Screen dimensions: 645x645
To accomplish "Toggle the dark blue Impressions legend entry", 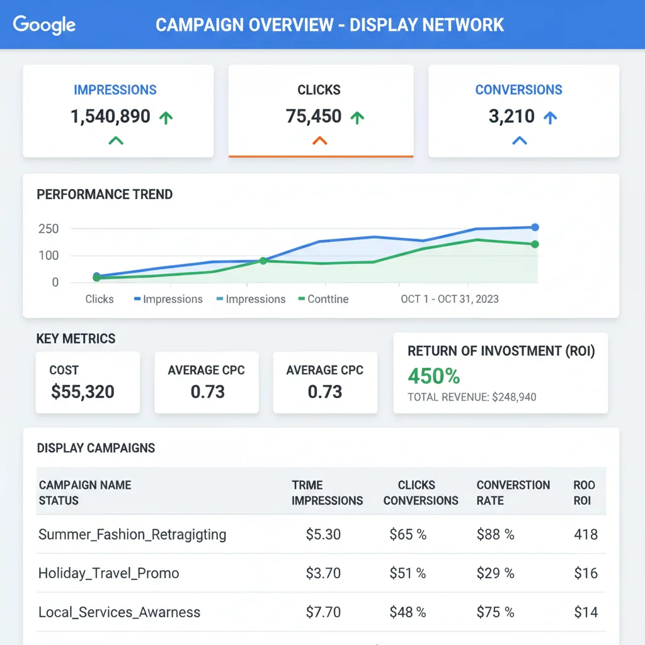I will (x=168, y=299).
